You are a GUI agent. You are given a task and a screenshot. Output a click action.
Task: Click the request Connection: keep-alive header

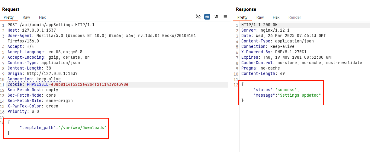pyautogui.click(x=34, y=79)
